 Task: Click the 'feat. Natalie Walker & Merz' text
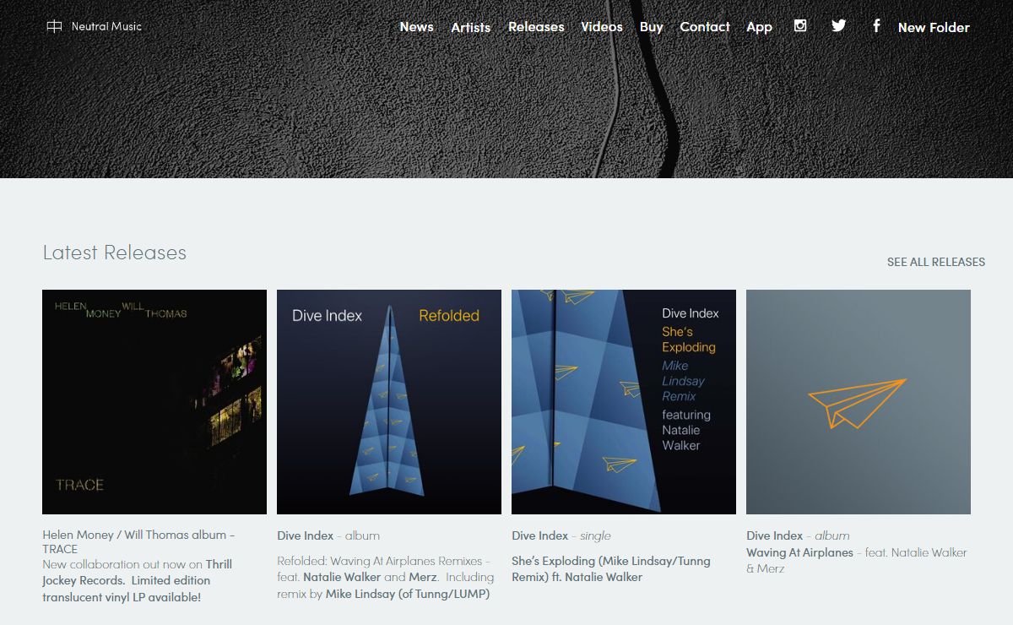click(x=857, y=560)
